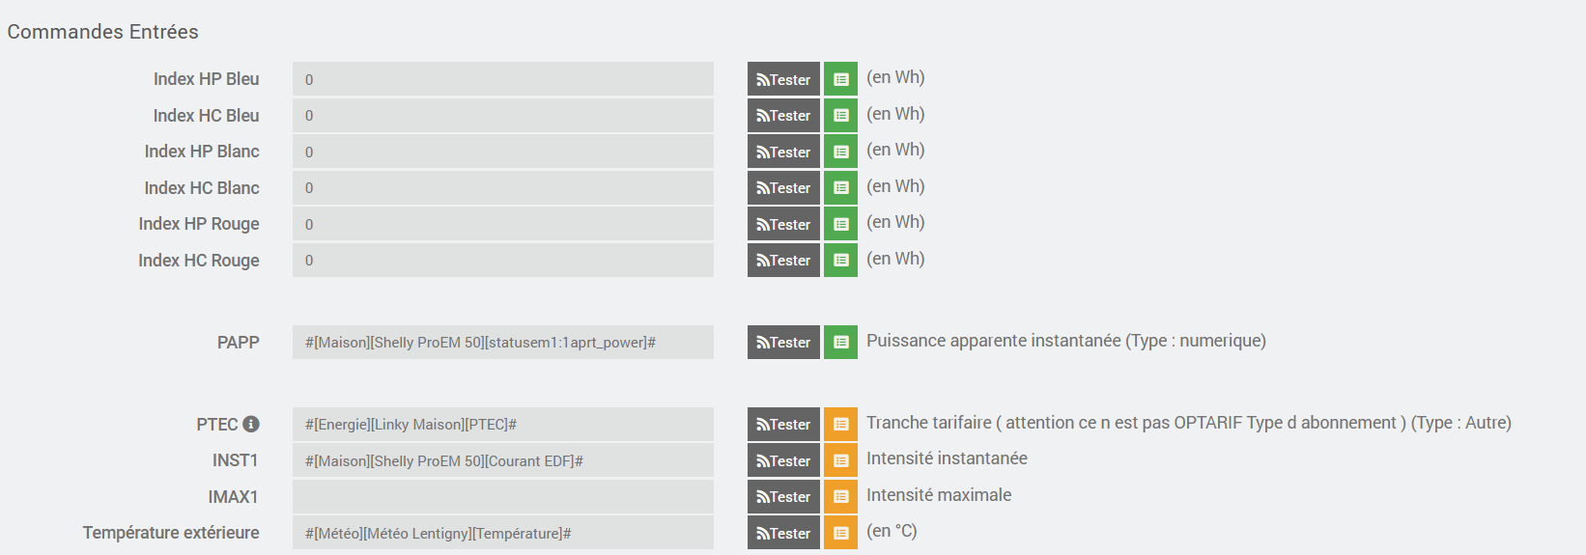This screenshot has width=1586, height=555.
Task: Click Tester button for Index HC Blanc
Action: pyautogui.click(x=783, y=187)
